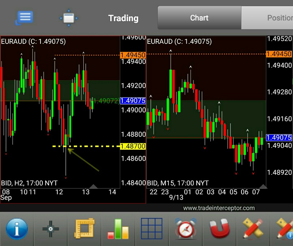Expand the triangle handle on M15 chart

click(x=263, y=186)
